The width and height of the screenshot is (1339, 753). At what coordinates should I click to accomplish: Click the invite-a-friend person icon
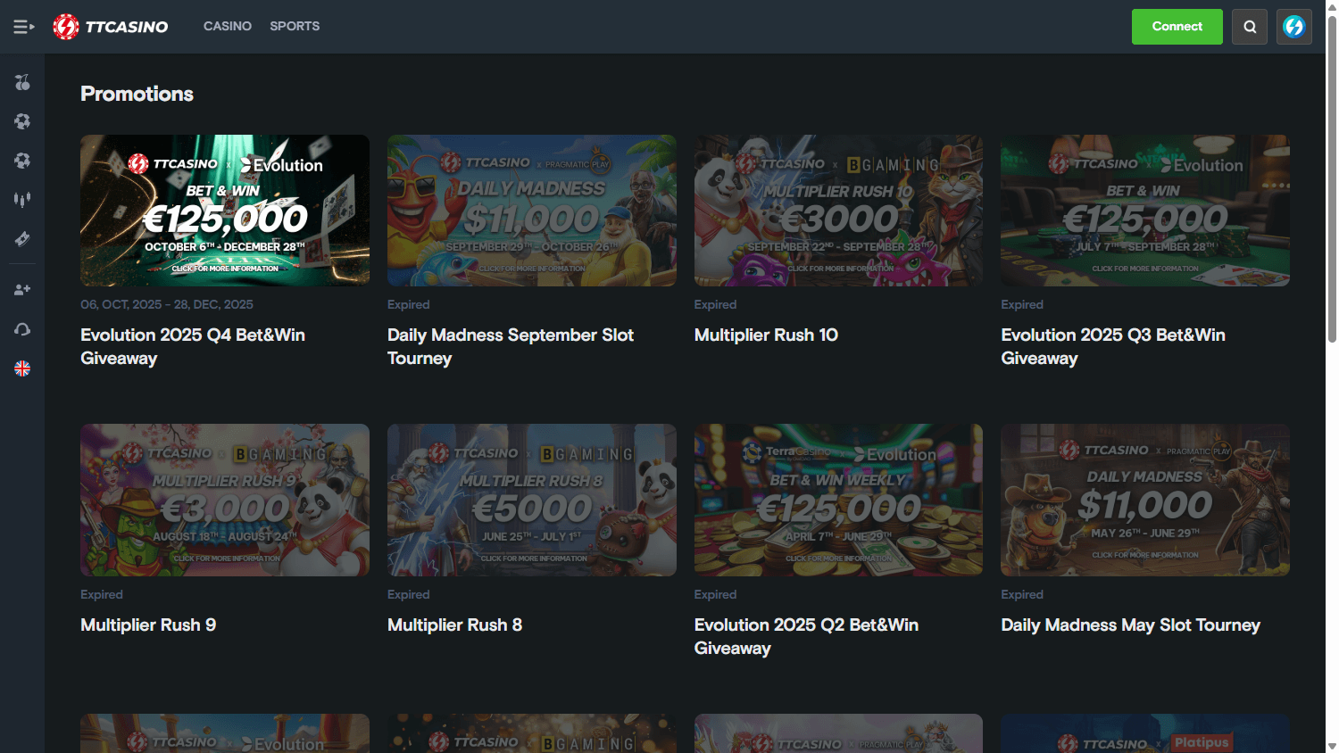(22, 288)
